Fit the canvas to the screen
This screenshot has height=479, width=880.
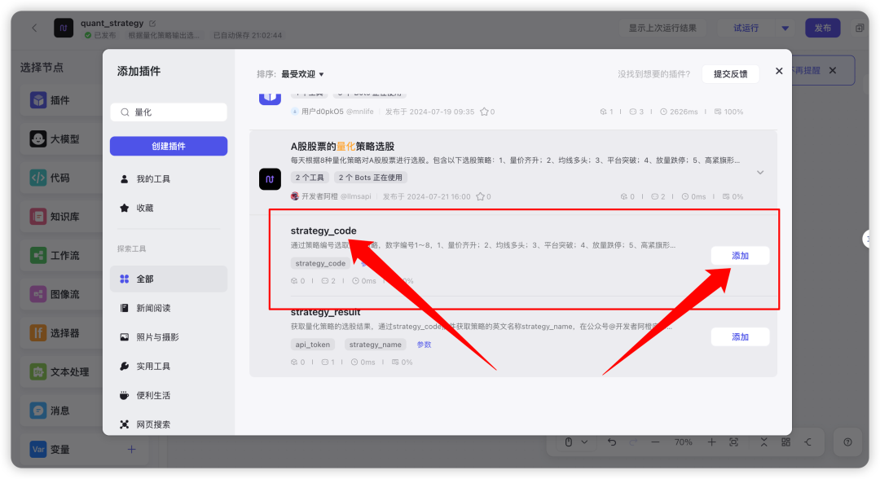point(733,442)
